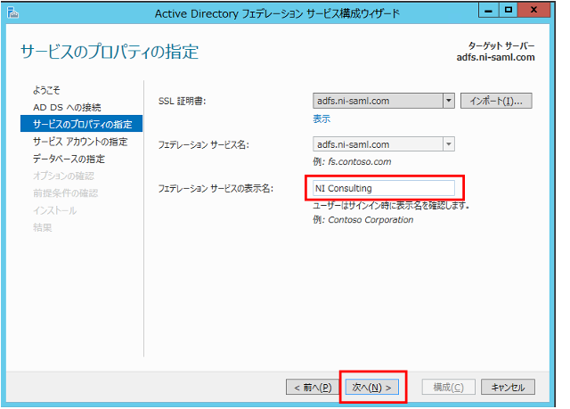
Task: Click the フェデレーション サービスの表示名: label
Action: pyautogui.click(x=216, y=188)
